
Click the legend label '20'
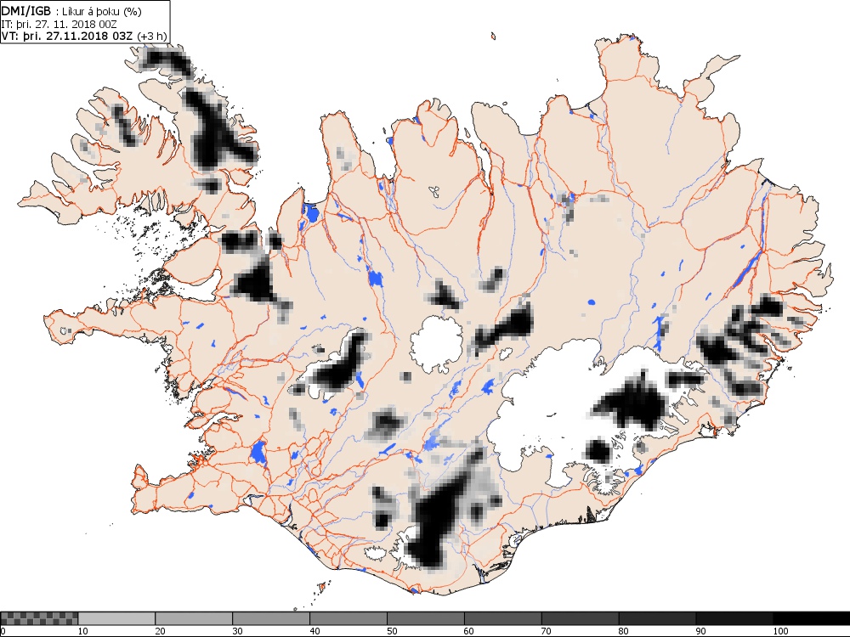[161, 631]
